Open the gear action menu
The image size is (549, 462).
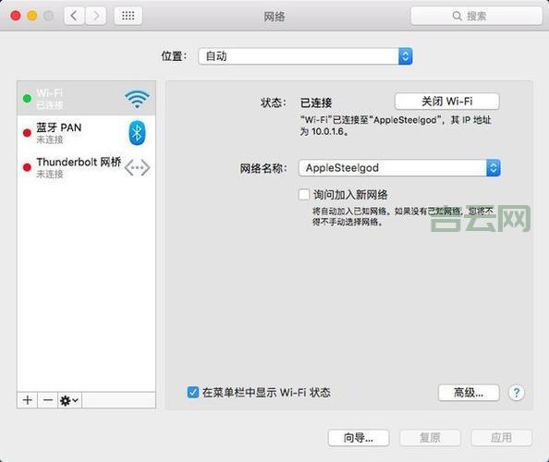point(69,400)
